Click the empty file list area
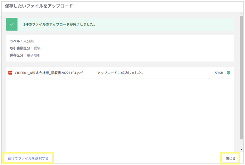245x165 pixels. 120,115
